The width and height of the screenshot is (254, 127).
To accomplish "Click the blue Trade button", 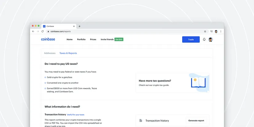I will coord(191,40).
